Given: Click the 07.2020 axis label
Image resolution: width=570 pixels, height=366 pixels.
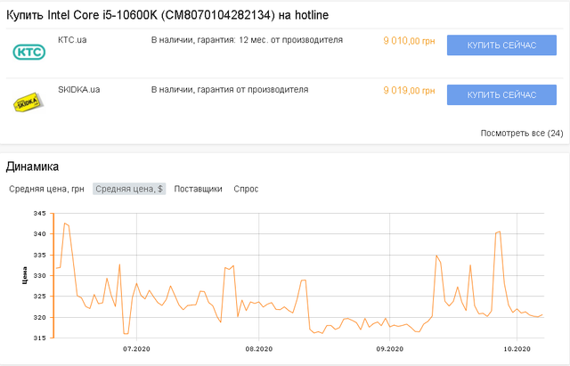Looking at the screenshot, I should coord(136,349).
